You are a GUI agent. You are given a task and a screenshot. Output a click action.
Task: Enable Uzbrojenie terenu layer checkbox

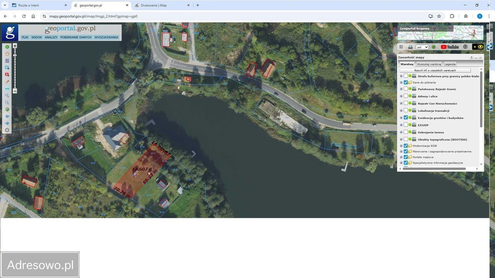pos(406,132)
